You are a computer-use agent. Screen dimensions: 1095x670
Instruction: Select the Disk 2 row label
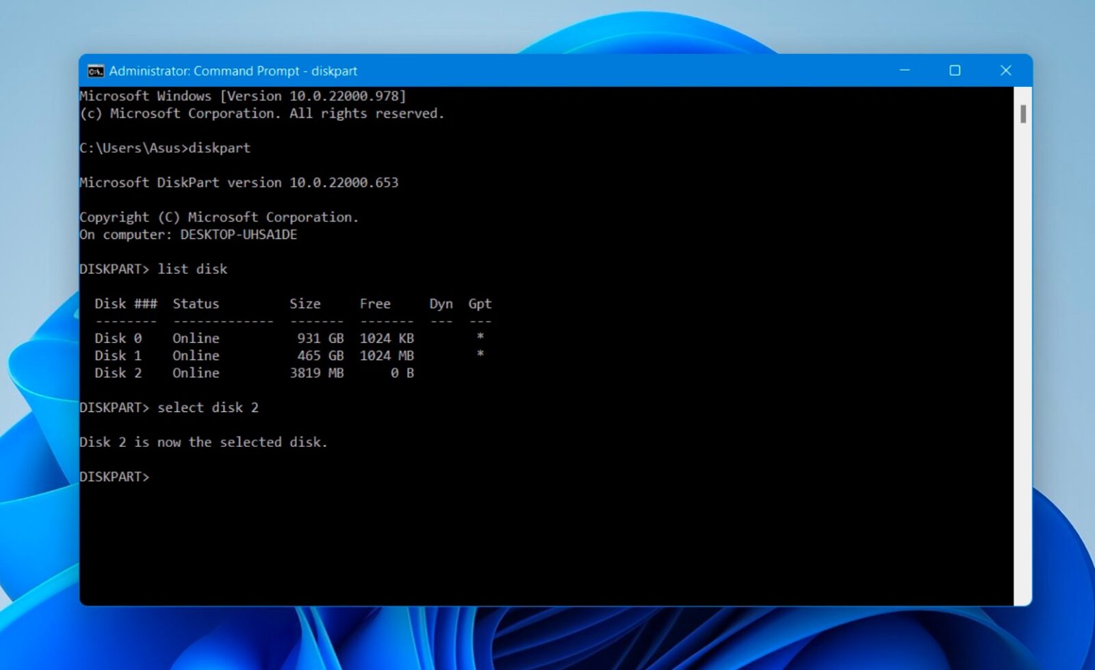(118, 373)
